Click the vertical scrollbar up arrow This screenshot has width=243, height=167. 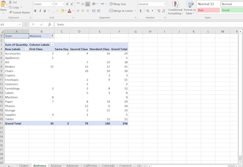[x=240, y=32]
